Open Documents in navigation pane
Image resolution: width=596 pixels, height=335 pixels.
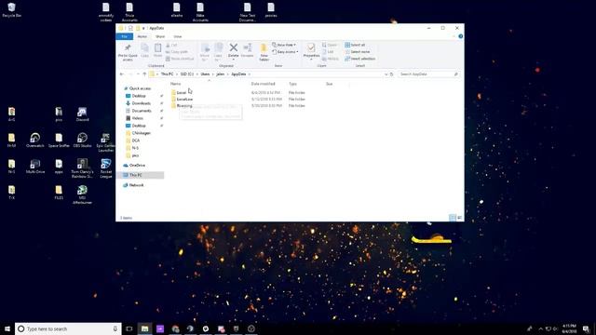tap(142, 111)
